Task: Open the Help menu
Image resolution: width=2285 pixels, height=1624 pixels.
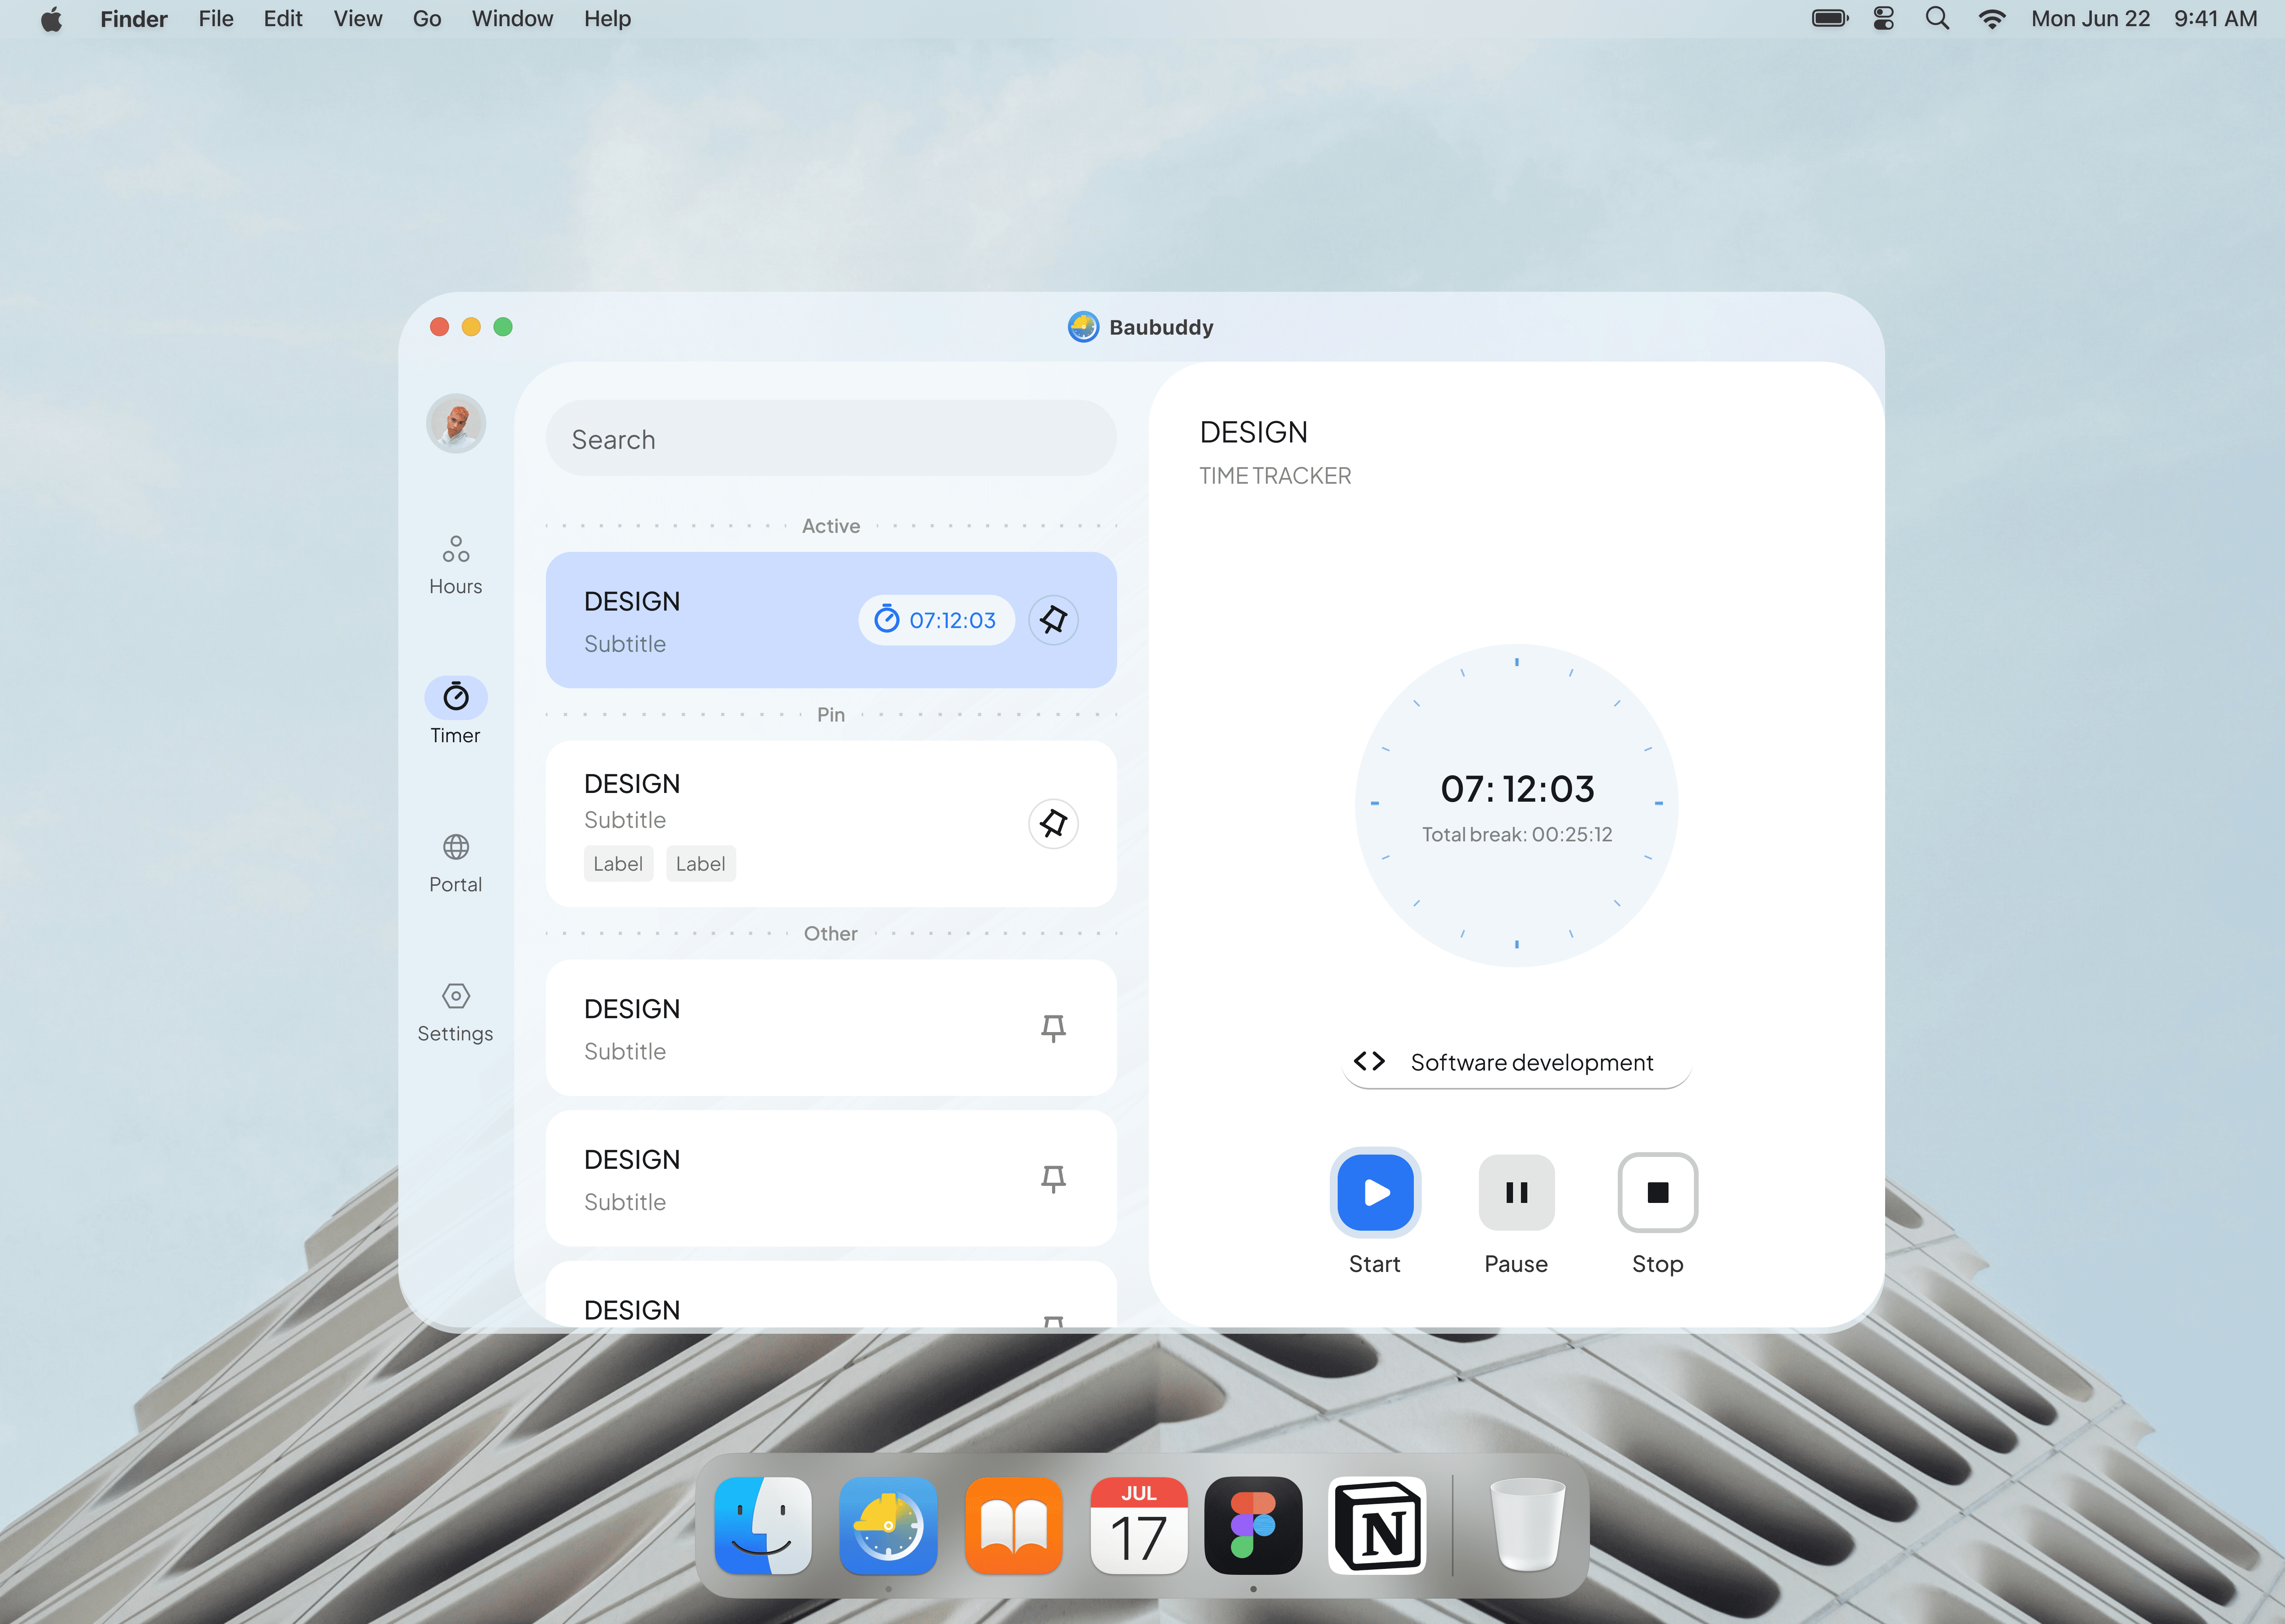Action: 607,19
